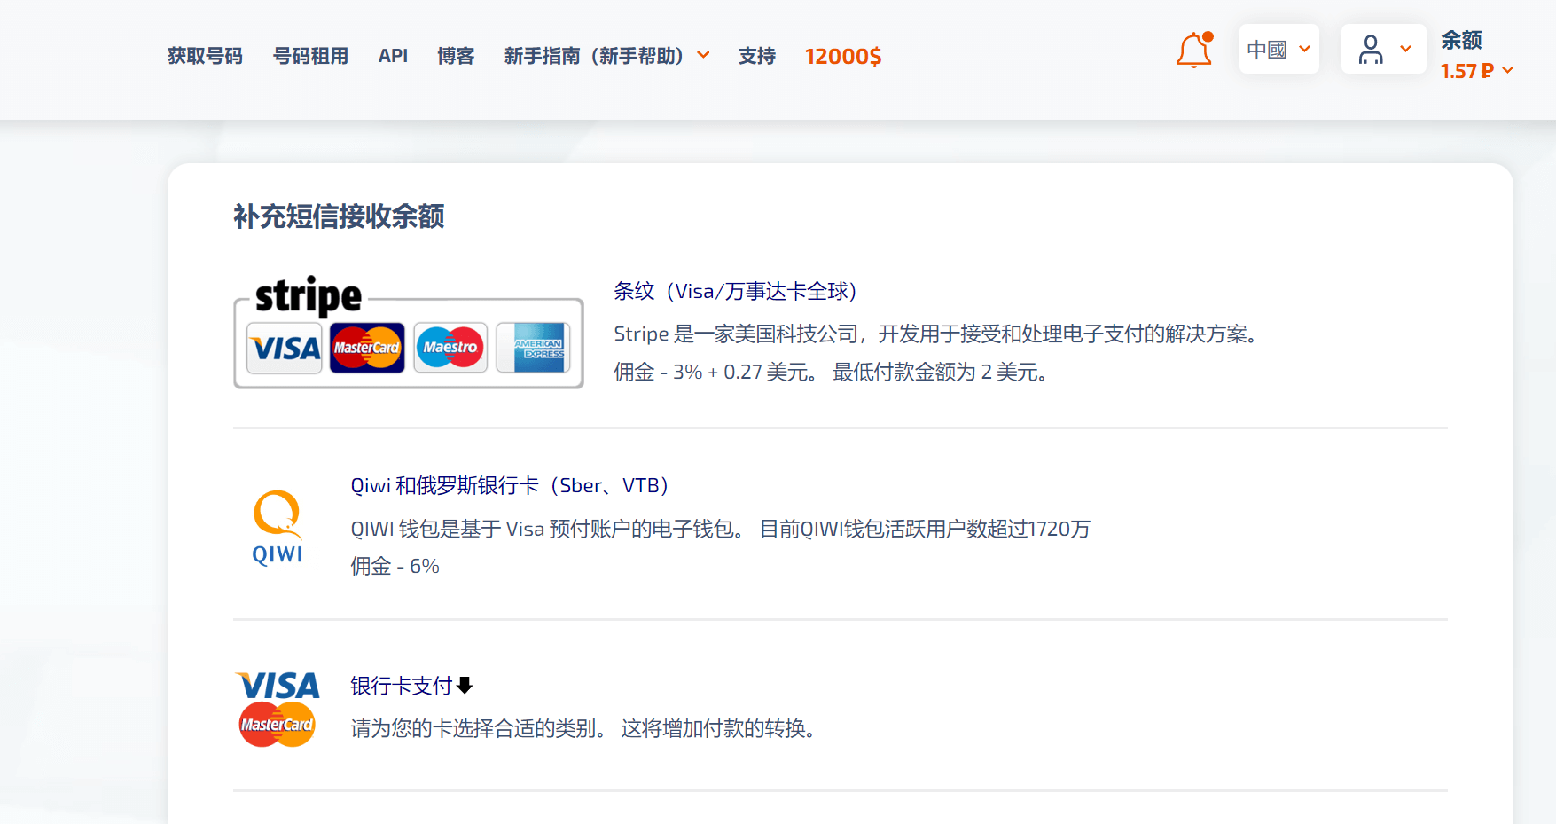
Task: Click the notification bell icon
Action: coord(1193,51)
